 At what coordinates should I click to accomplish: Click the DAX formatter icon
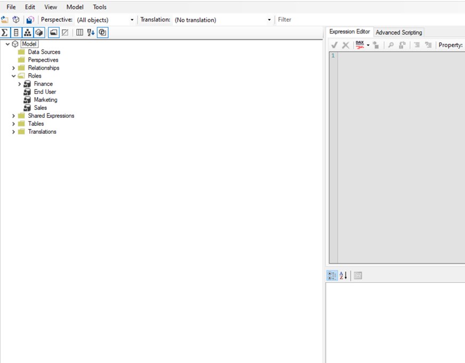[360, 45]
